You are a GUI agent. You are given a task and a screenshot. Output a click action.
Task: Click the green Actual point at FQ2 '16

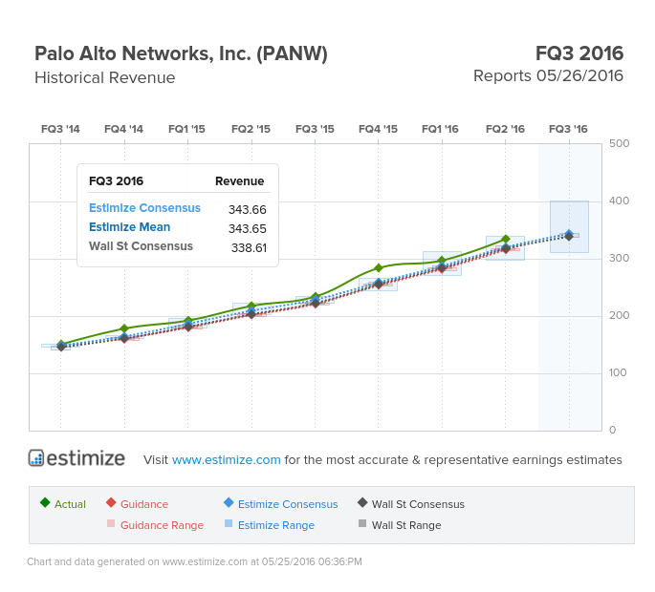click(x=506, y=239)
